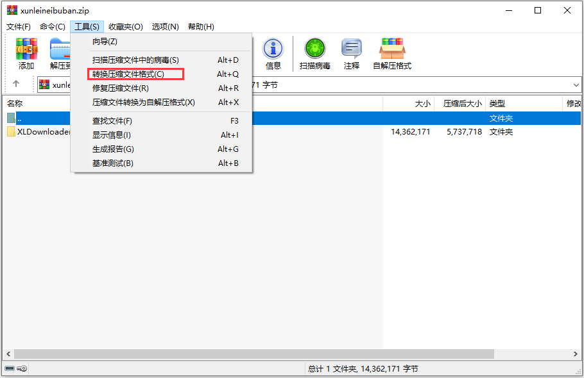Choose Wizard (向导) from the Tools menu
This screenshot has height=378, width=584.
161,42
